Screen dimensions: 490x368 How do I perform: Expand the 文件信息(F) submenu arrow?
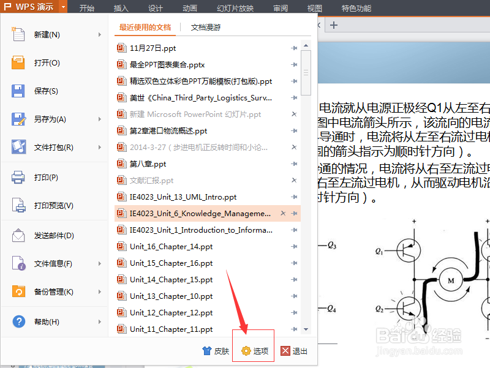click(100, 264)
